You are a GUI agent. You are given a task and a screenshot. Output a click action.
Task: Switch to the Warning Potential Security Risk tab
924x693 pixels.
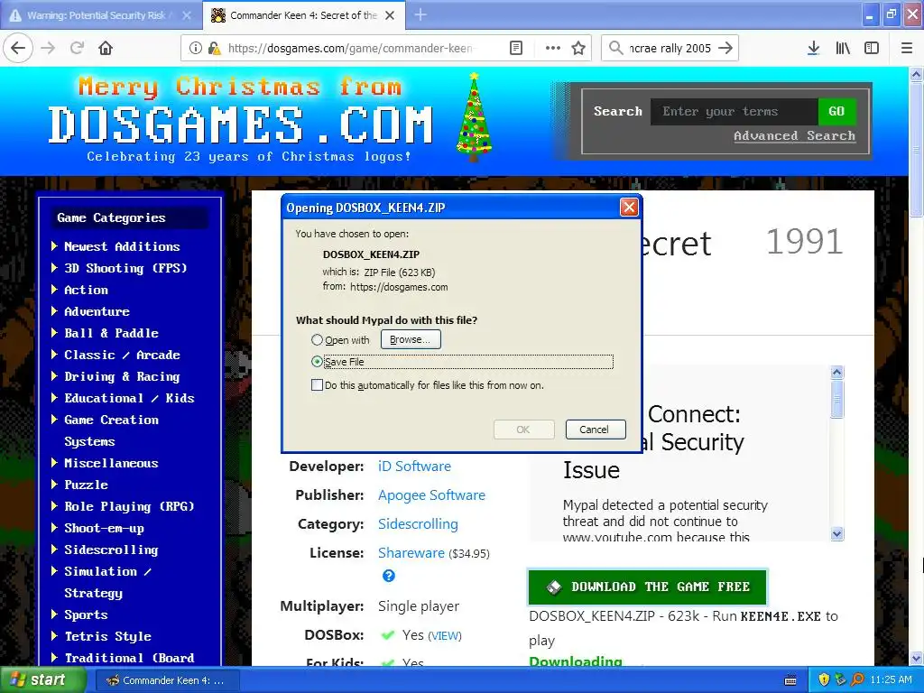(97, 15)
